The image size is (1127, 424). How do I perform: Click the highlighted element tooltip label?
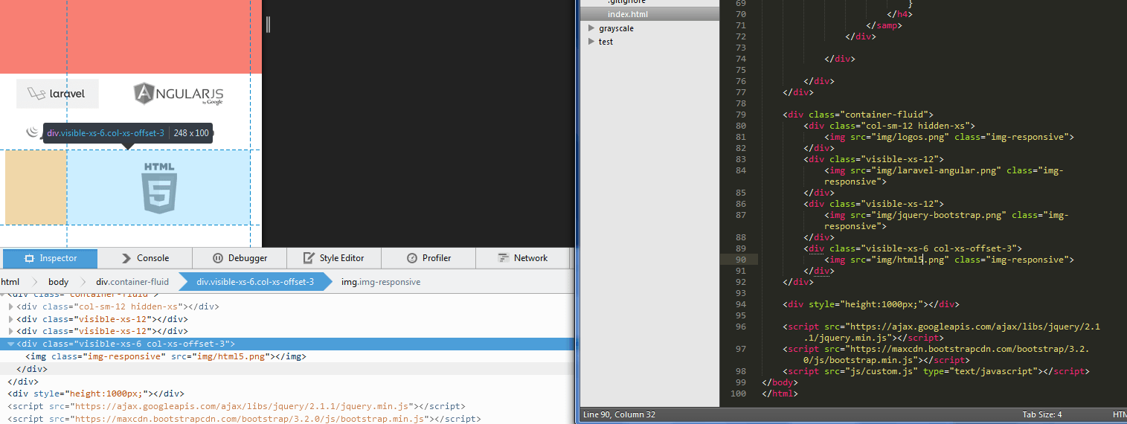pyautogui.click(x=128, y=133)
